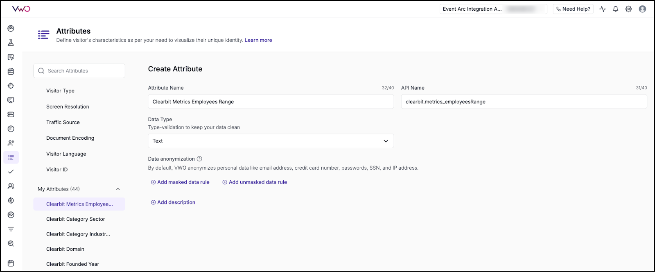Click the VWO logo
Viewport: 655px width, 272px height.
pos(21,9)
